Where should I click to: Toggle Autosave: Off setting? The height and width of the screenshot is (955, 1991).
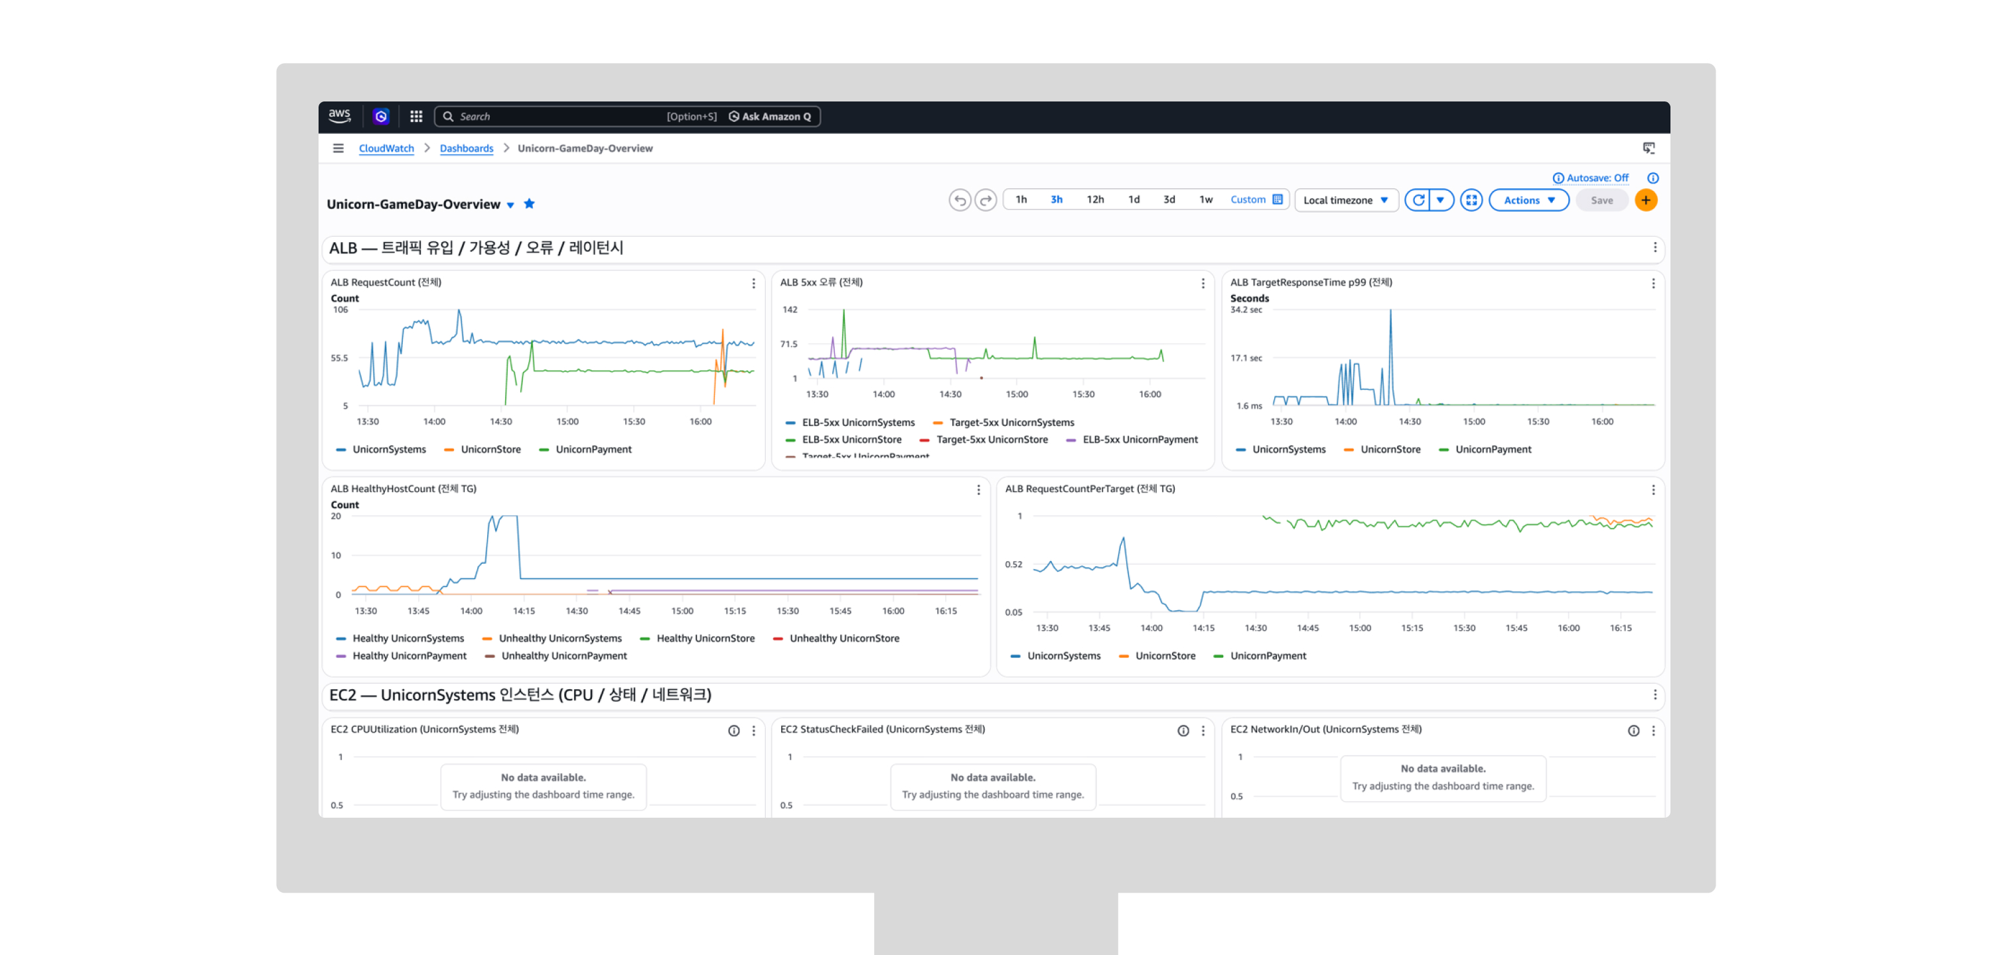(x=1591, y=178)
